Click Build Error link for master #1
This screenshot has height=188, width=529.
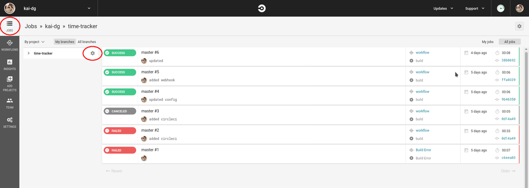coord(423,150)
